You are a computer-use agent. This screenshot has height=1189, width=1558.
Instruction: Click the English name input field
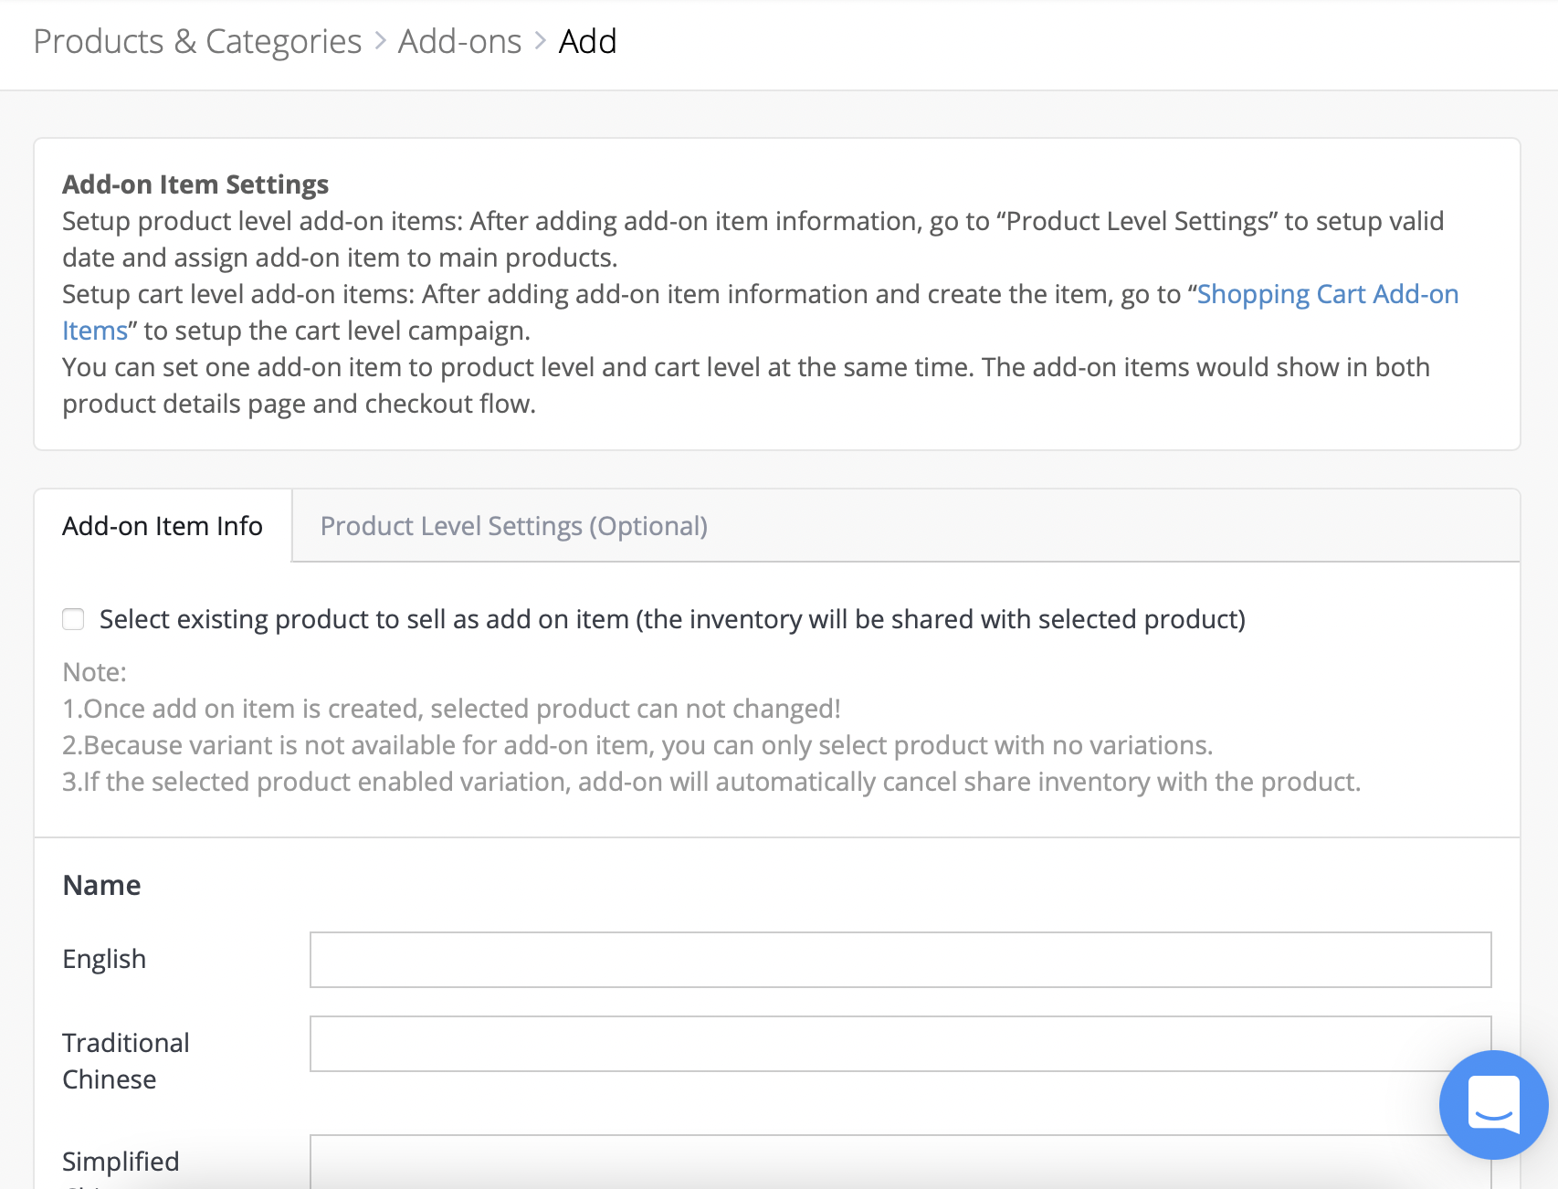(900, 960)
